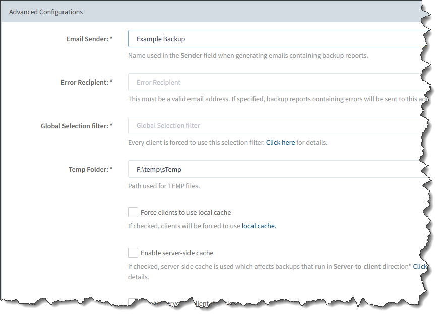The width and height of the screenshot is (443, 319).
Task: Toggle Enable server-side cache checkbox
Action: [x=133, y=253]
